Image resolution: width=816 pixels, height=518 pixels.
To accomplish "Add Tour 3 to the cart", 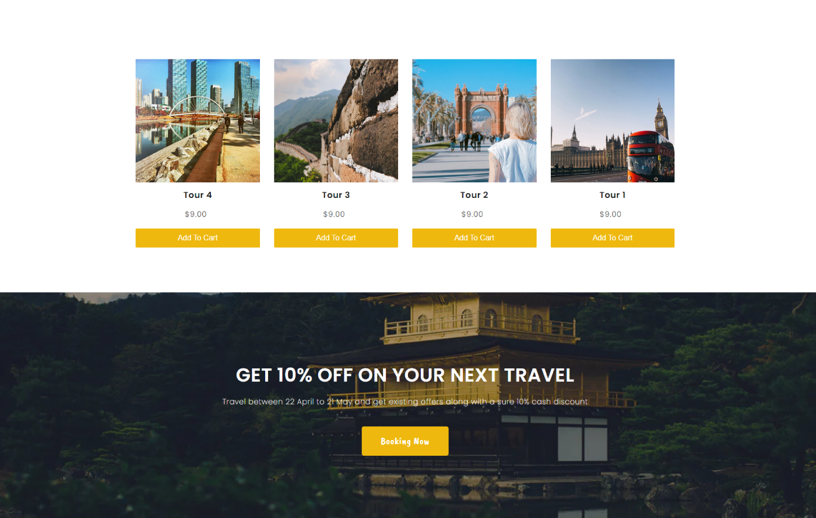I will tap(336, 238).
